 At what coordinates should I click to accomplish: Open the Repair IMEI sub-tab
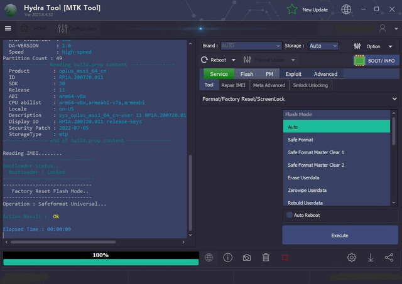[x=233, y=85]
